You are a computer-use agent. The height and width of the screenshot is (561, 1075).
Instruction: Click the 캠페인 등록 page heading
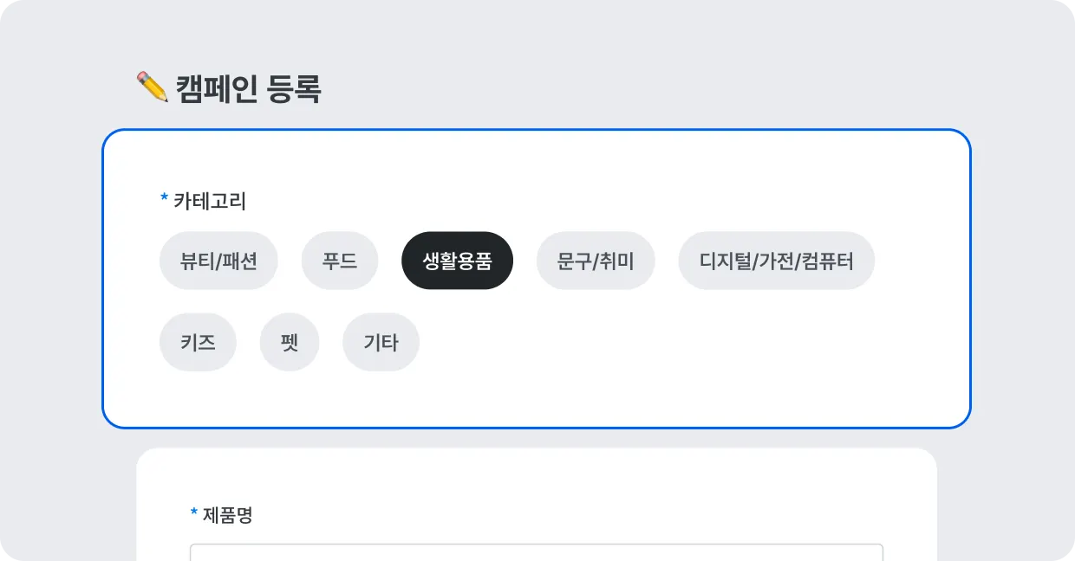point(249,88)
